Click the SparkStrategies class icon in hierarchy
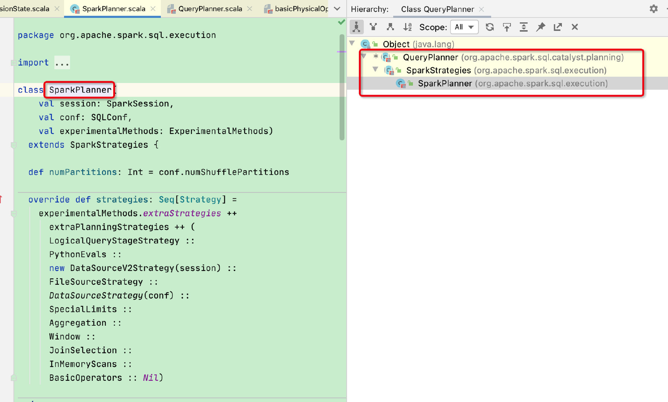This screenshot has height=402, width=668. tap(389, 70)
